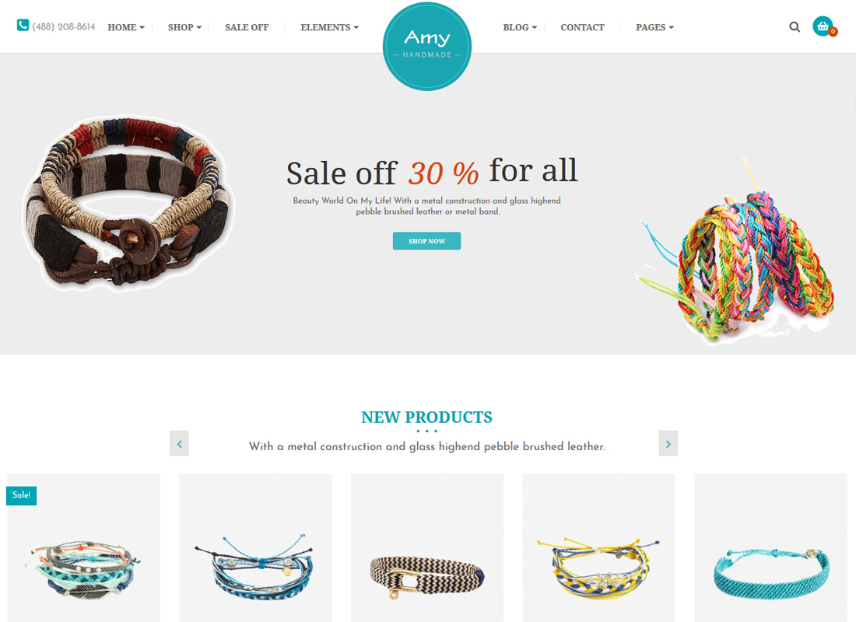The height and width of the screenshot is (622, 856).
Task: Advance the products carousel with right arrow
Action: (668, 444)
